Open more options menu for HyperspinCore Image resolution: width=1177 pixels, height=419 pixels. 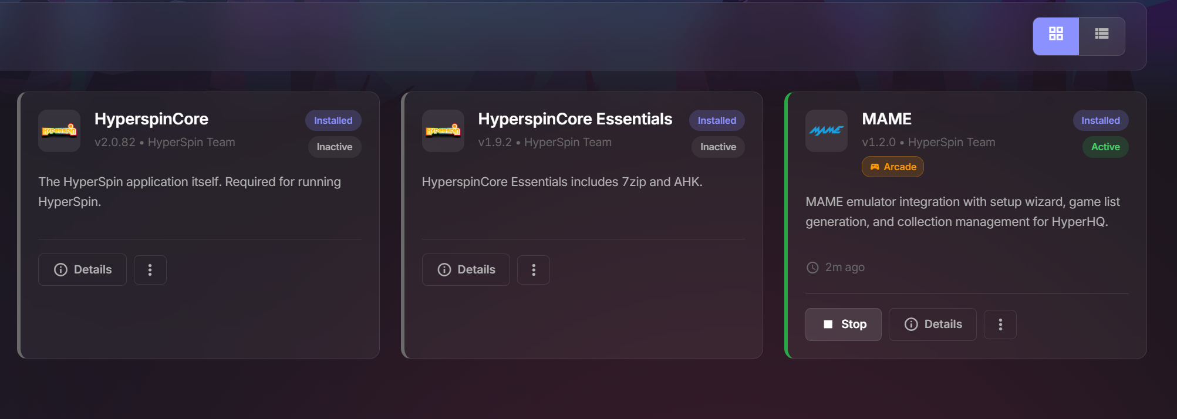click(150, 269)
